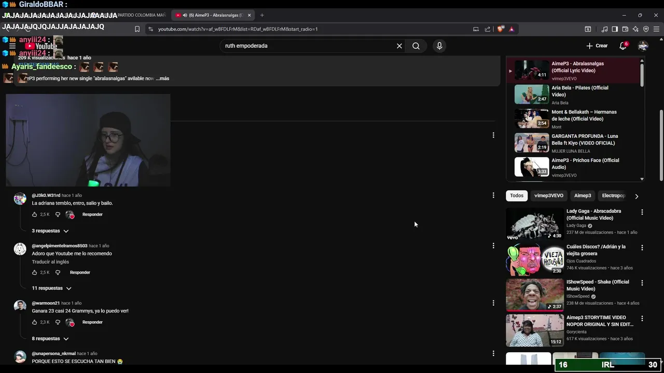Image resolution: width=664 pixels, height=373 pixels.
Task: Mute the AimeP3 tab audio icon
Action: click(185, 15)
